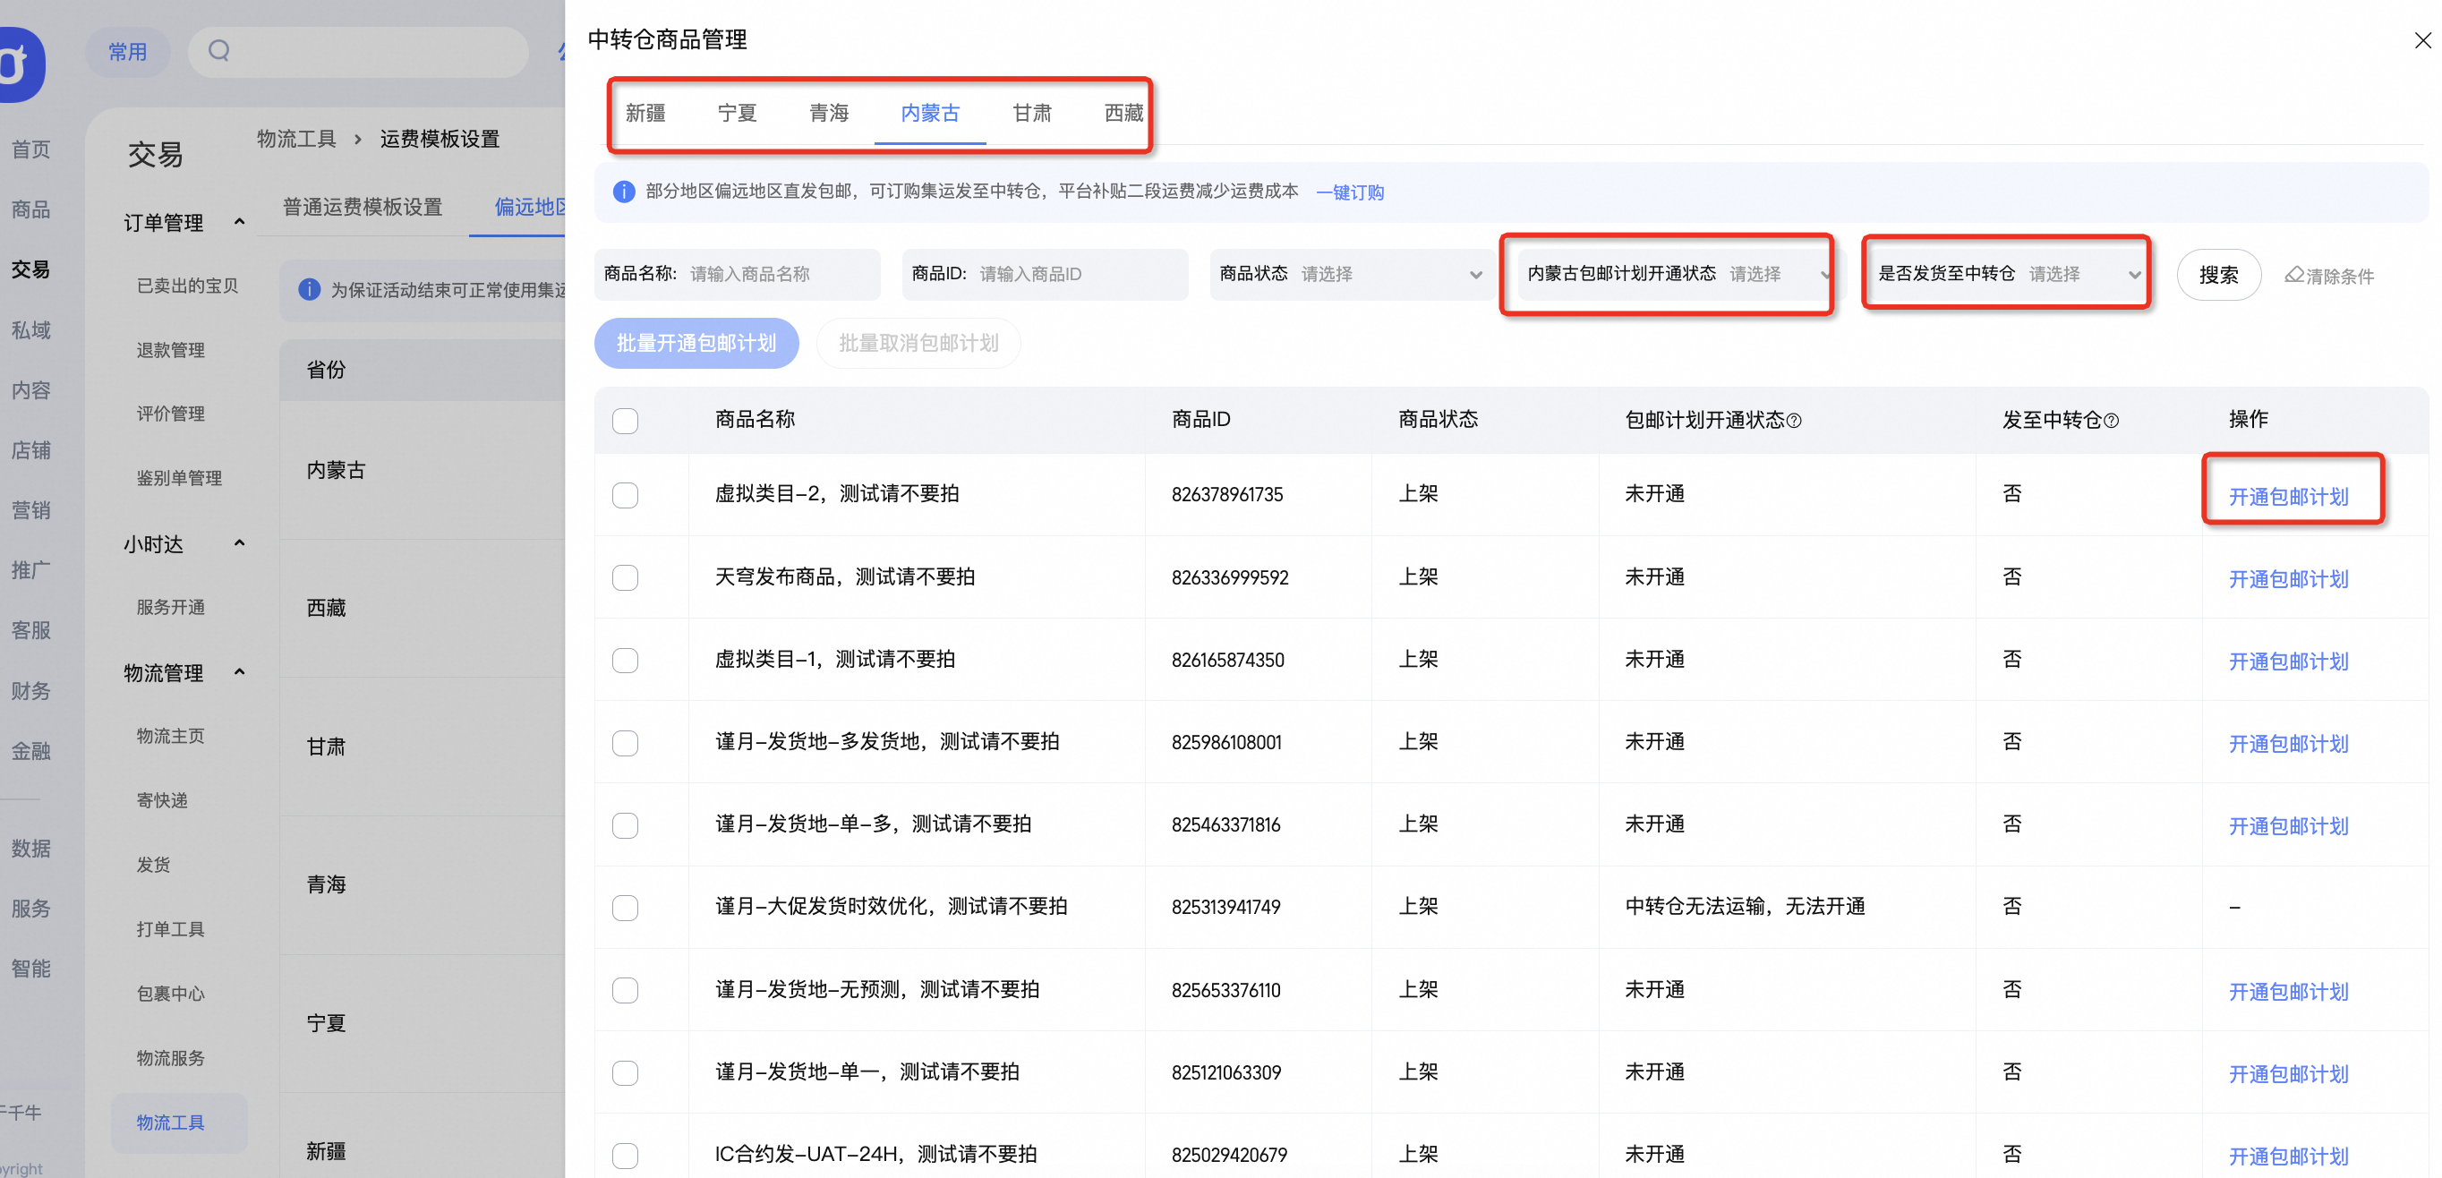Open 数据 in left navigation
The width and height of the screenshot is (2442, 1178).
point(30,849)
